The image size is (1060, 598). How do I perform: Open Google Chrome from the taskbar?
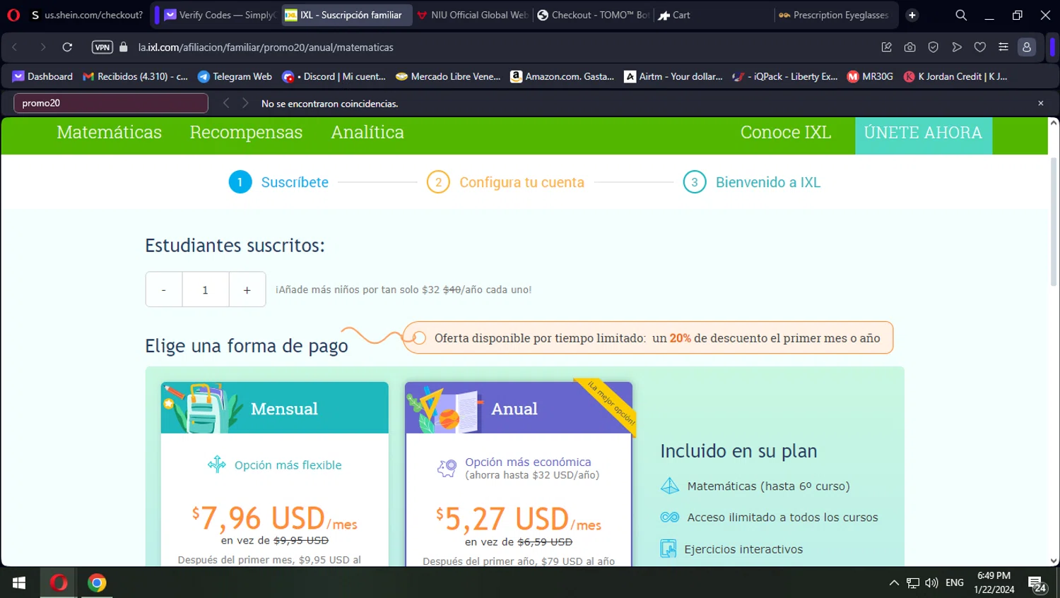(x=97, y=582)
